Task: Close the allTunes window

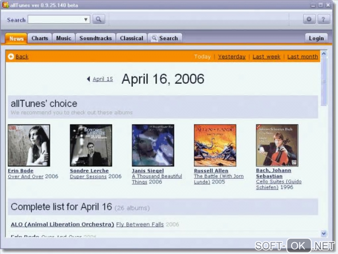Action: (328, 5)
